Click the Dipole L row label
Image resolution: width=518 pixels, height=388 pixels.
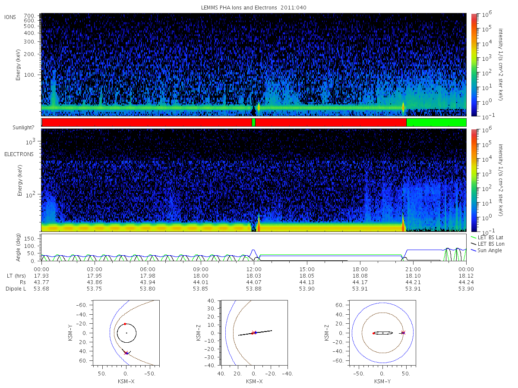point(16,289)
